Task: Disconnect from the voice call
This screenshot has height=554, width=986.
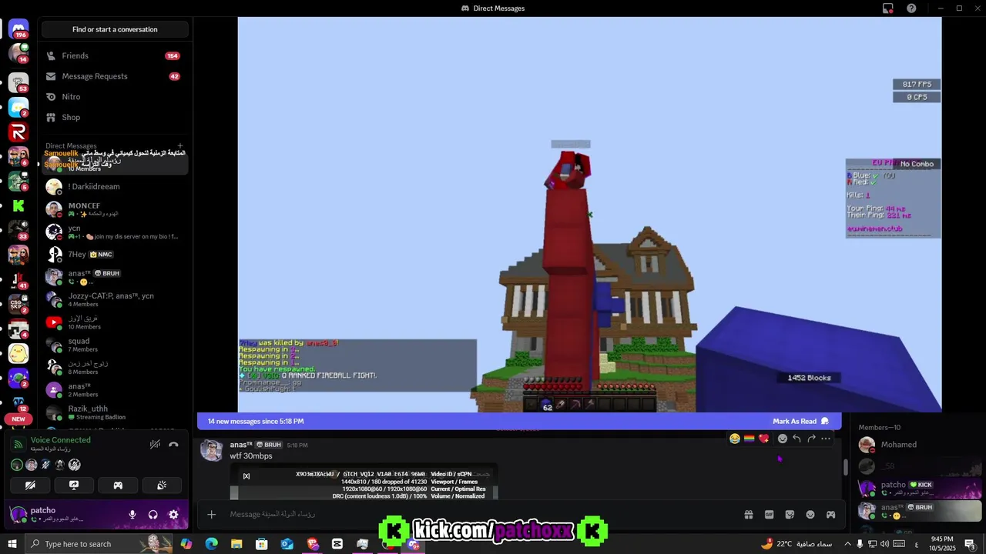Action: tap(173, 444)
